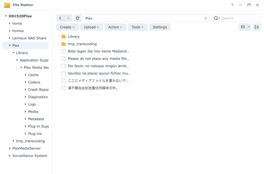Screen dimensions: 264x174
Task: Switch to list view mode icon
Action: pyautogui.click(x=243, y=27)
